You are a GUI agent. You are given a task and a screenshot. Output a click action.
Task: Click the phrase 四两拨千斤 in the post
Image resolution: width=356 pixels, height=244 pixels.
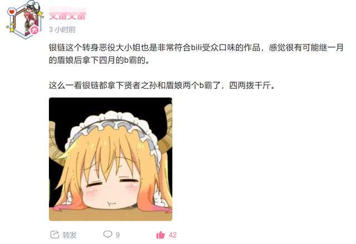(250, 86)
